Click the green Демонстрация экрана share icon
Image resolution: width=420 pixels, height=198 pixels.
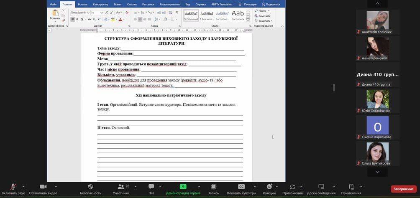point(183,187)
